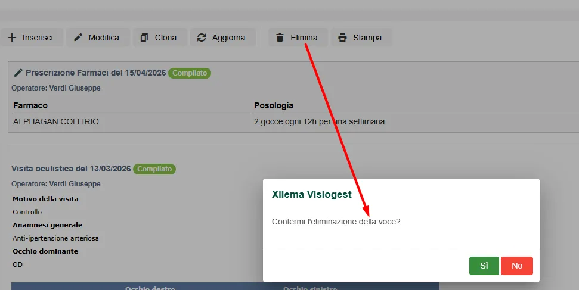Click the OD value text
The width and height of the screenshot is (579, 290).
[x=18, y=264]
